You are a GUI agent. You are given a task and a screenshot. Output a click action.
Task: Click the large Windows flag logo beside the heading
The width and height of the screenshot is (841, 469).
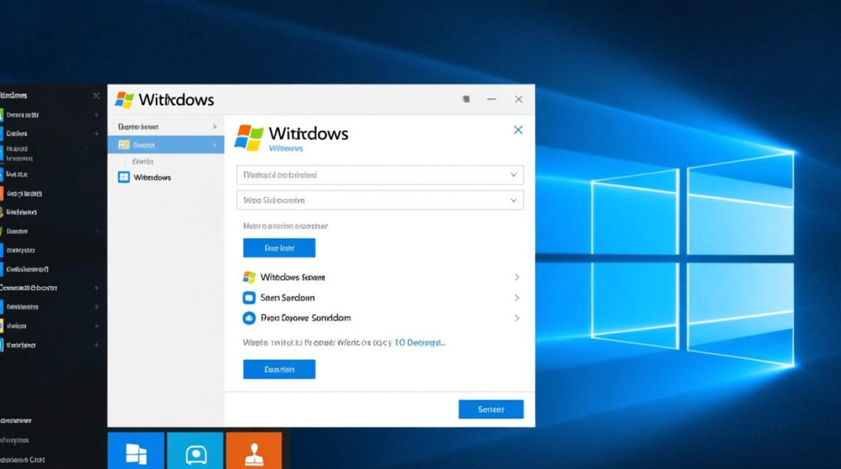[x=249, y=138]
